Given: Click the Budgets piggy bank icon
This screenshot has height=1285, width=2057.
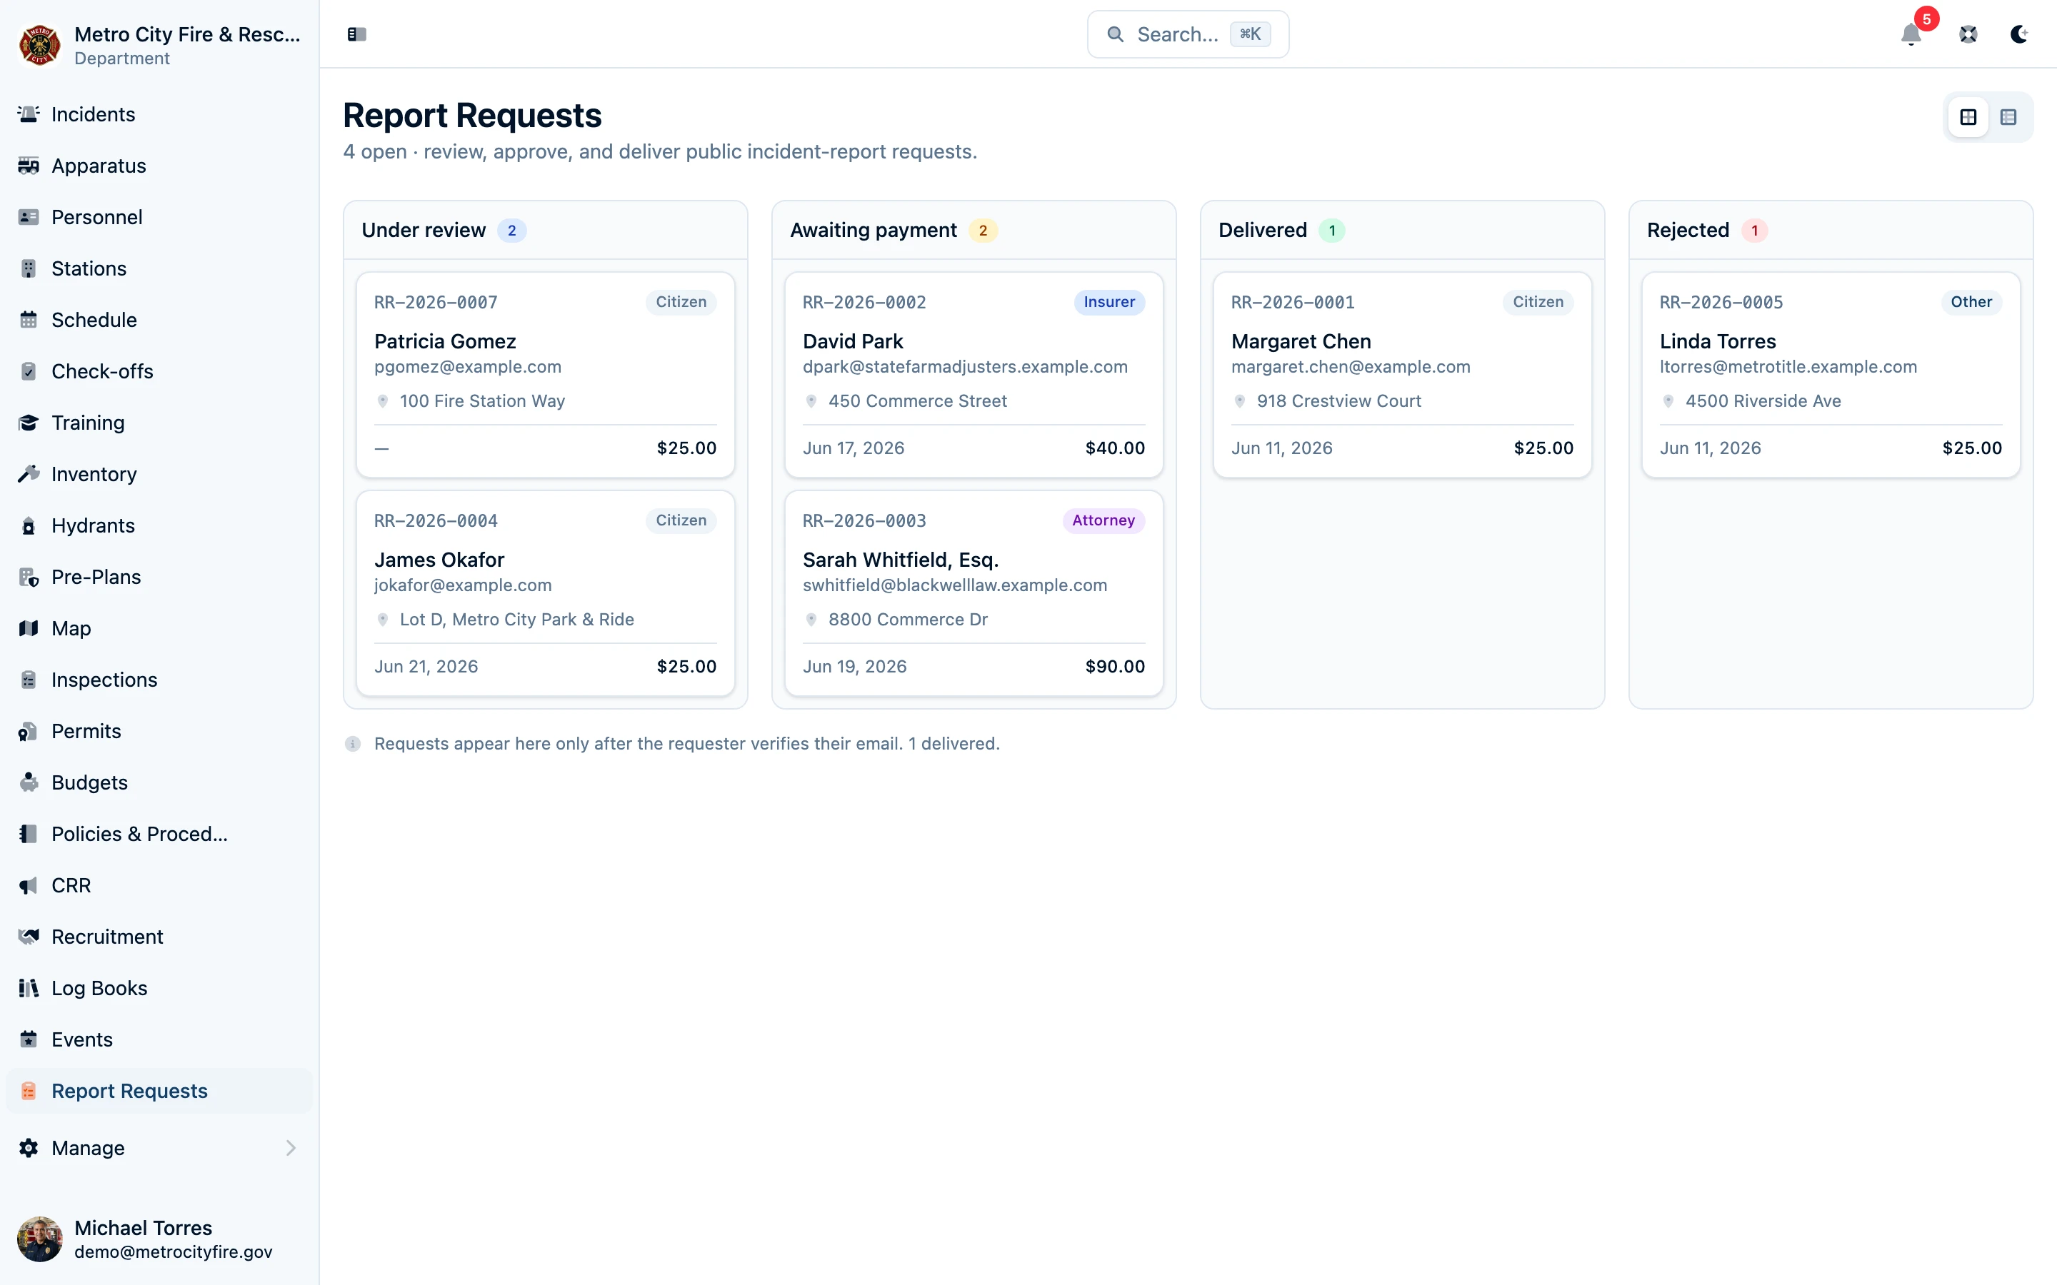Looking at the screenshot, I should click(x=29, y=782).
